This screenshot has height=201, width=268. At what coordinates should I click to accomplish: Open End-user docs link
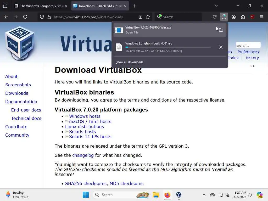(26, 110)
